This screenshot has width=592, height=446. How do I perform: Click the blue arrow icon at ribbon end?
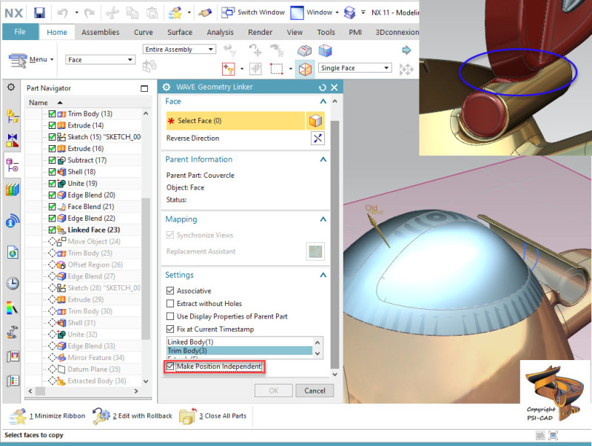406,50
